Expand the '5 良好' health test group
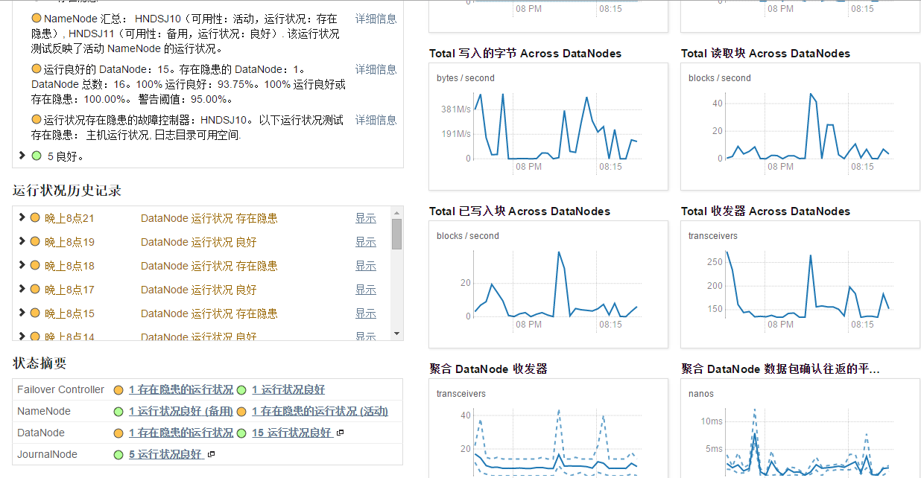The image size is (921, 478). pos(22,156)
